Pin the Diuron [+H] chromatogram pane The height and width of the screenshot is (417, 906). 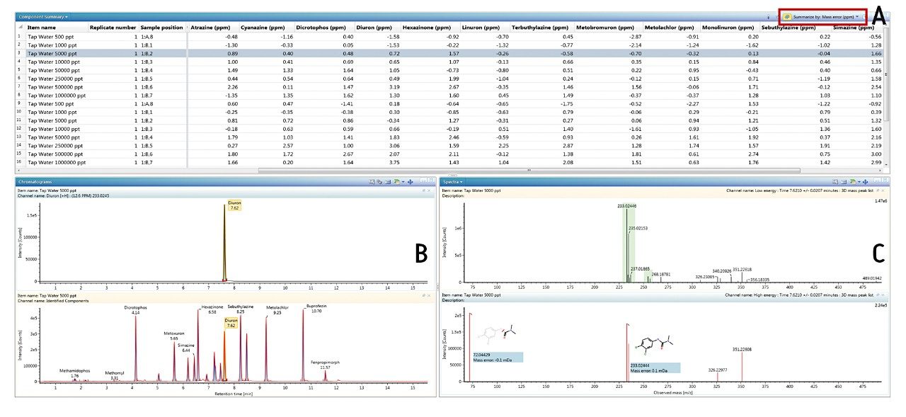click(x=423, y=190)
